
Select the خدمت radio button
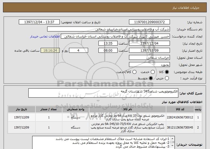(x=153, y=72)
